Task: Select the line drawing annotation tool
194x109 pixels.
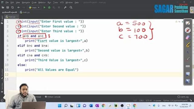Action: (x=188, y=59)
